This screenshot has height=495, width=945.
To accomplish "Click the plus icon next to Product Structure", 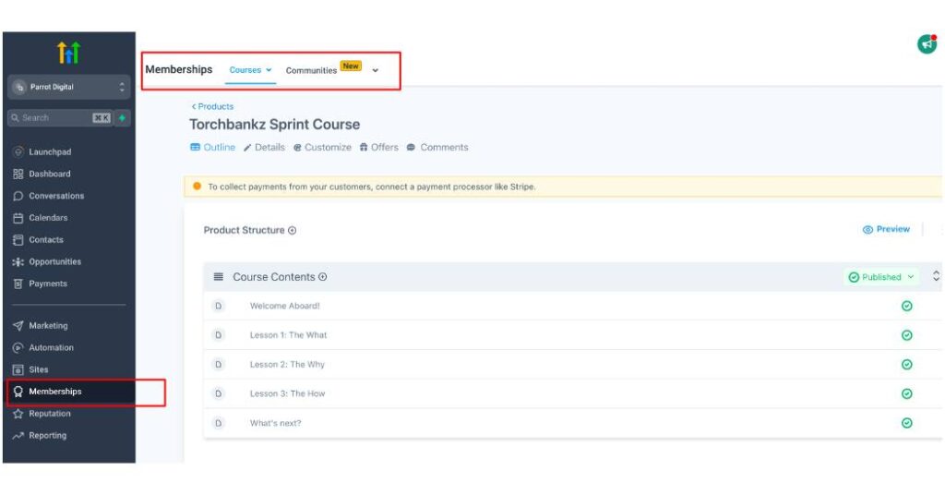I will [x=293, y=230].
